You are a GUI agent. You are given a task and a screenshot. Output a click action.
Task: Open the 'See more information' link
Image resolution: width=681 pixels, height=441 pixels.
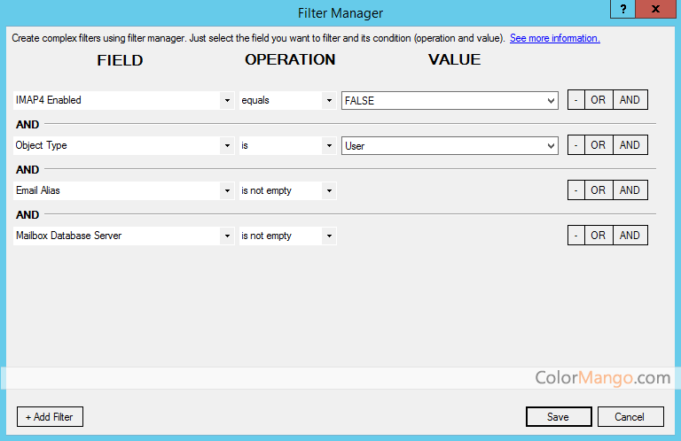click(x=554, y=38)
